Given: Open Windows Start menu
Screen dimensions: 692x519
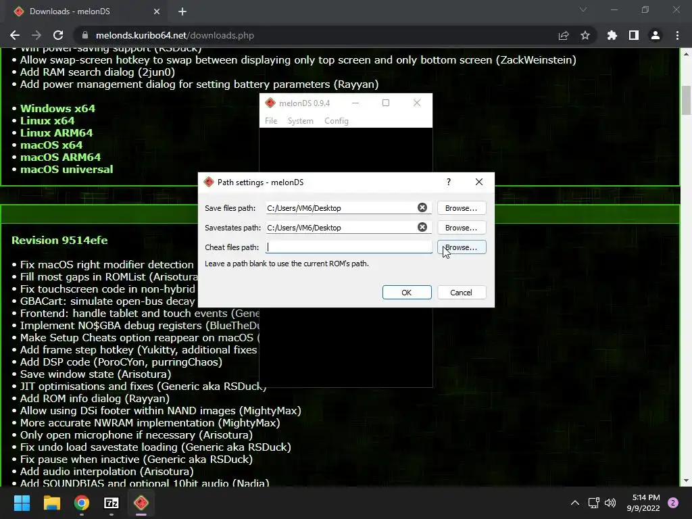Looking at the screenshot, I should point(22,503).
